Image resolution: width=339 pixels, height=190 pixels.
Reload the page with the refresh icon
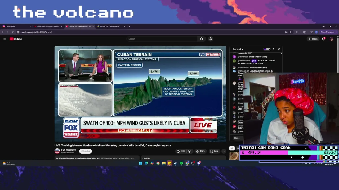point(12,32)
